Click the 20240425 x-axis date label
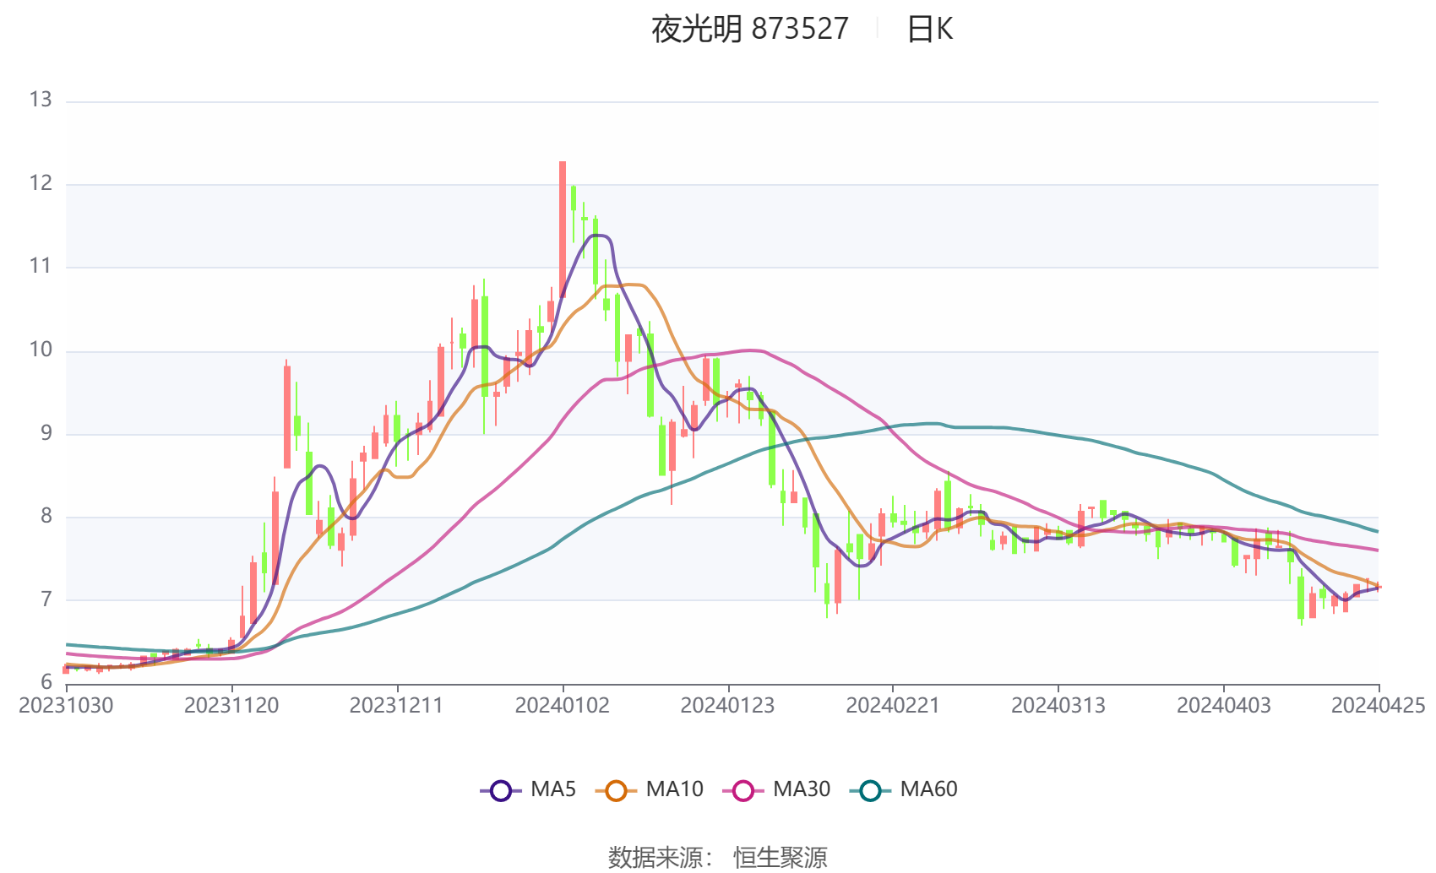Screen dimensions: 1436x873 pos(1379,705)
